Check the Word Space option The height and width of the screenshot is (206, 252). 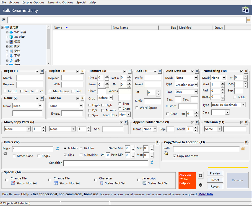137,108
